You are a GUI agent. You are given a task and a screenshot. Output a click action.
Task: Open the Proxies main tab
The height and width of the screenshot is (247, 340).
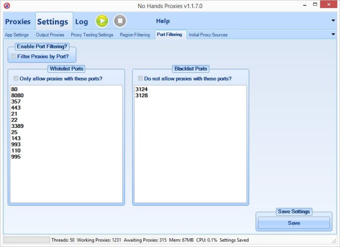[x=18, y=22]
